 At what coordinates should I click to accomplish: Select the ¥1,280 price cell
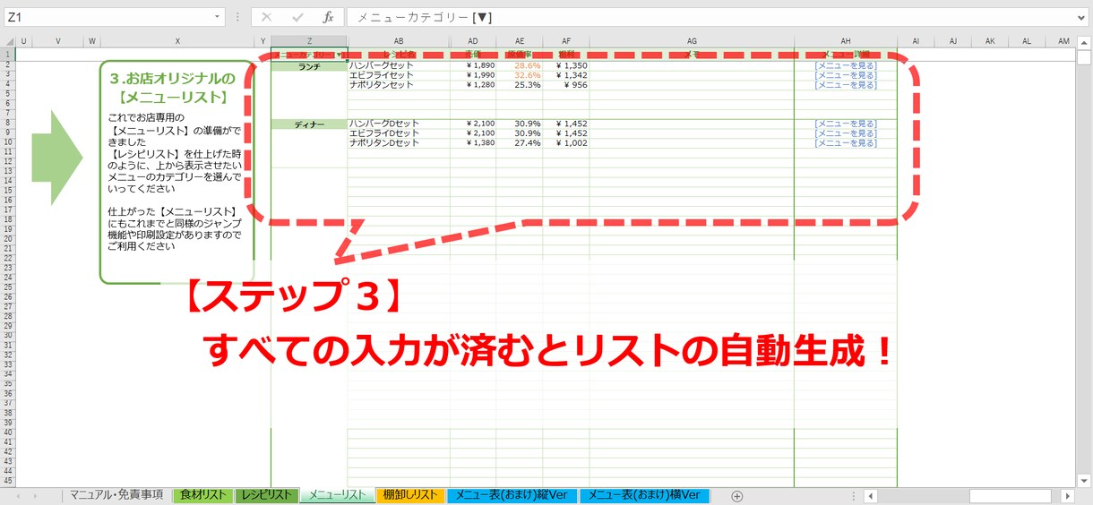point(473,85)
